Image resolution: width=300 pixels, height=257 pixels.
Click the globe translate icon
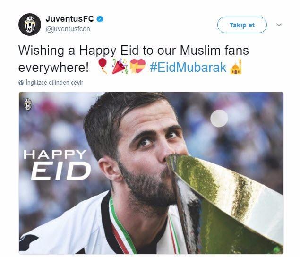pos(21,83)
